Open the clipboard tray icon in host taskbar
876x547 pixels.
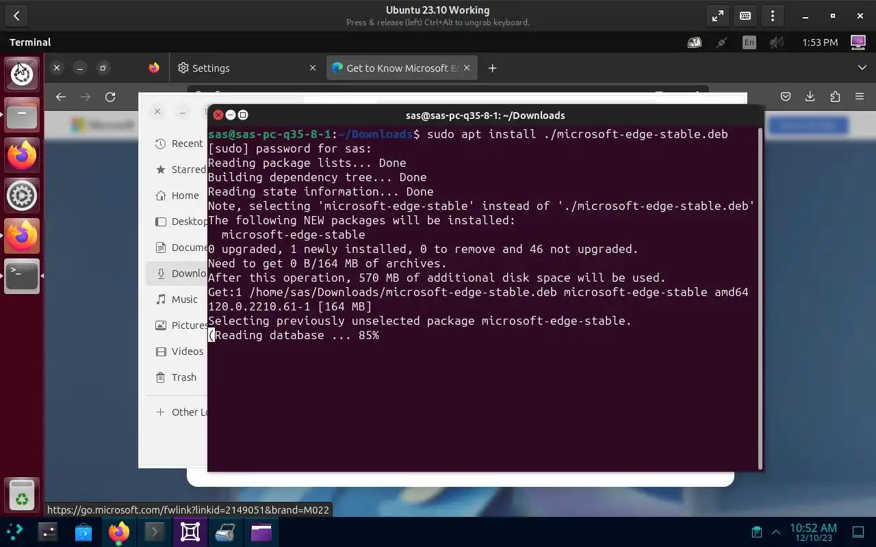click(x=757, y=532)
